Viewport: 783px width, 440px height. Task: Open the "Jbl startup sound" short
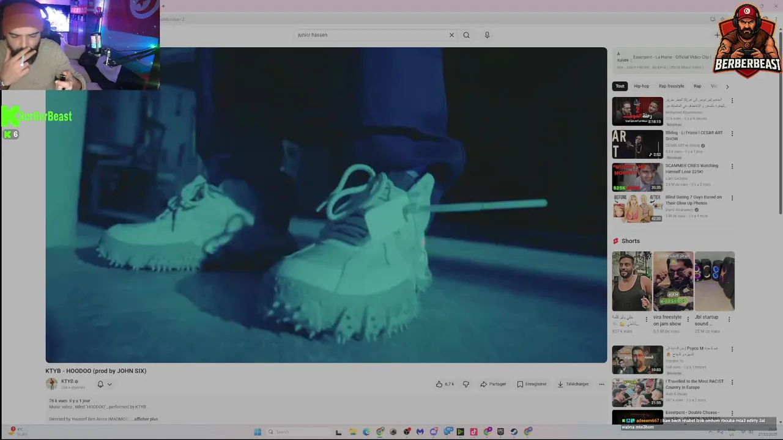coord(714,281)
